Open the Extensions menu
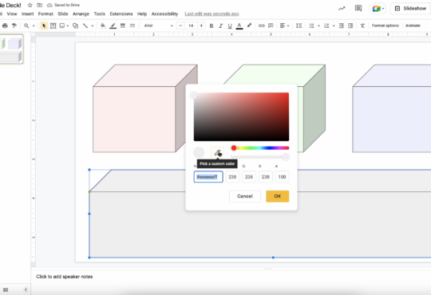 click(121, 14)
